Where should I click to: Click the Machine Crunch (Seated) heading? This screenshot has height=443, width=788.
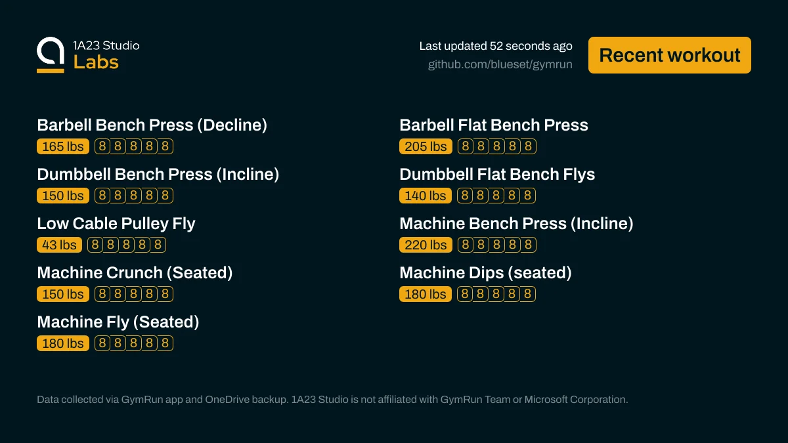(135, 272)
